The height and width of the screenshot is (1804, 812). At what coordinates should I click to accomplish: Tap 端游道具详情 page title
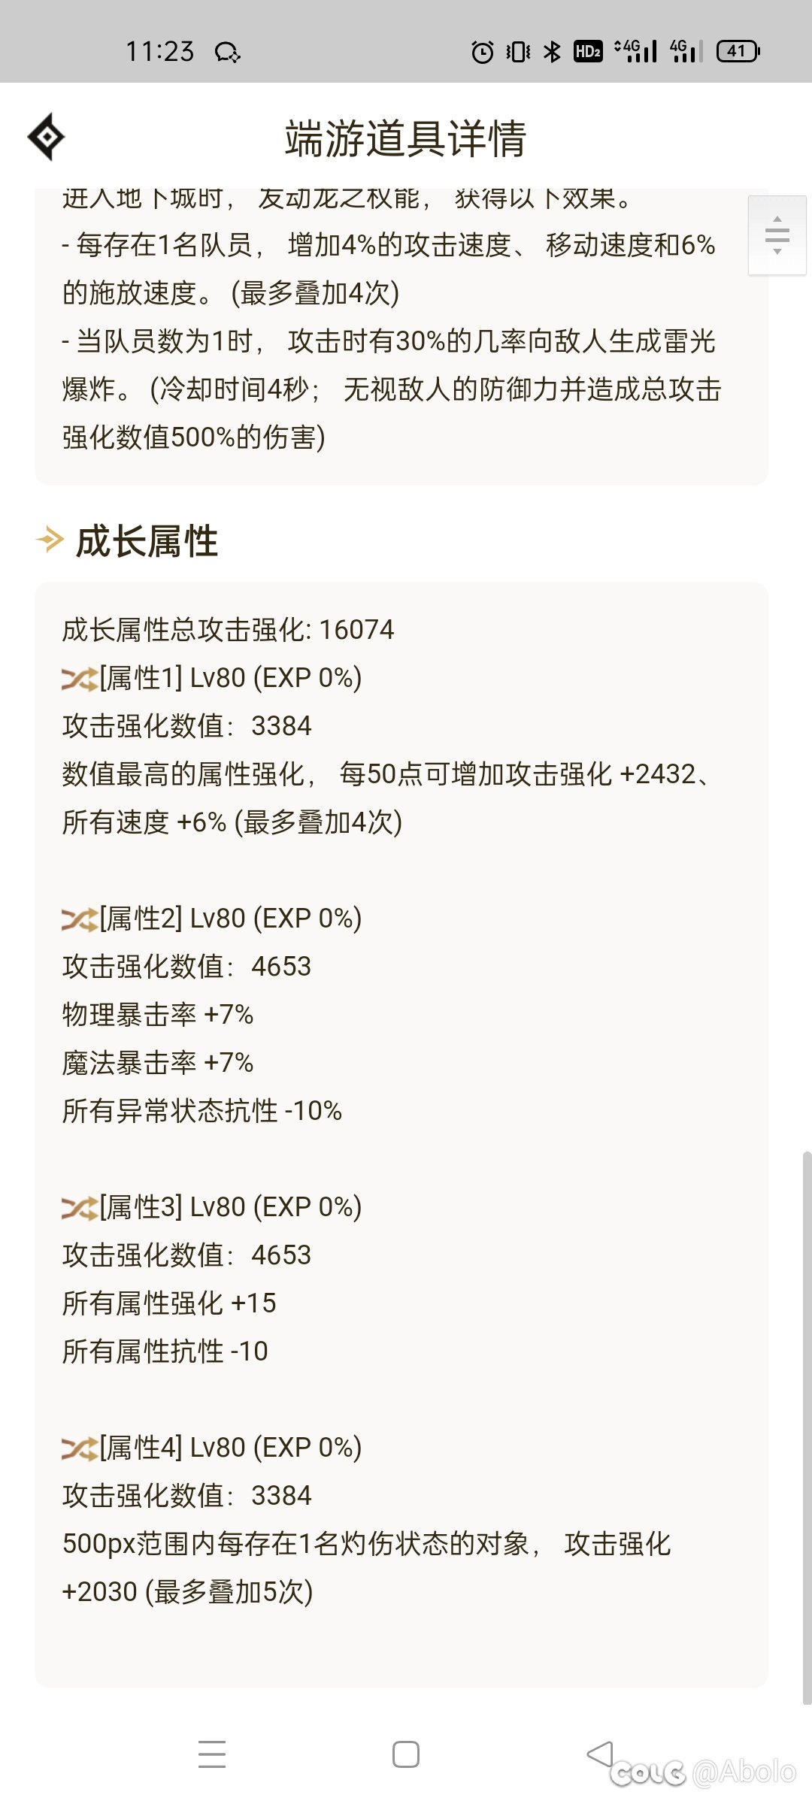[405, 139]
